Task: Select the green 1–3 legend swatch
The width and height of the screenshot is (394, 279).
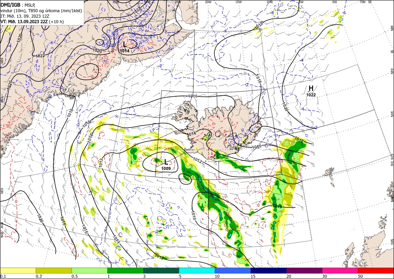Action: (125, 270)
